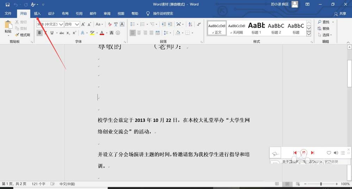Image resolution: width=352 pixels, height=189 pixels.
Task: Open ribbon display options icon
Action: pos(307,4)
